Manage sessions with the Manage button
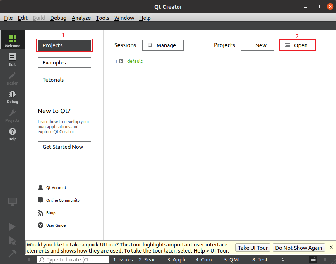Viewport: 336px width, 264px height. pos(163,45)
